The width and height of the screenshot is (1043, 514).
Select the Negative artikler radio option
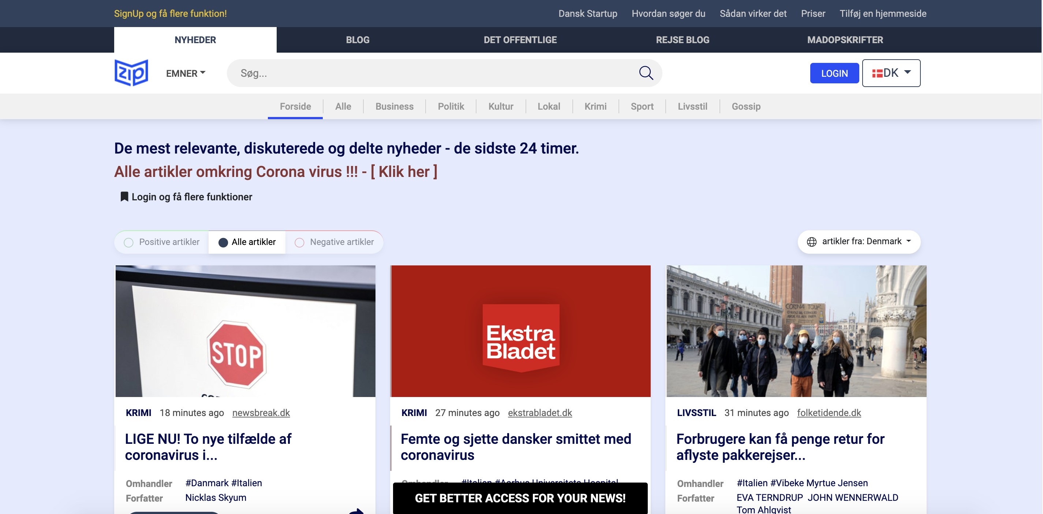click(x=299, y=242)
